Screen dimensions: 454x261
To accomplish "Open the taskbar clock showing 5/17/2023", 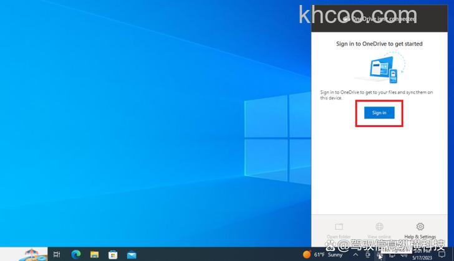I will point(422,255).
